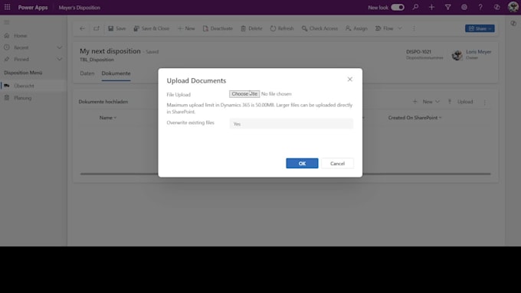Screen dimensions: 521x293
Task: Click the owner Loris Meyer link
Action: (x=478, y=52)
